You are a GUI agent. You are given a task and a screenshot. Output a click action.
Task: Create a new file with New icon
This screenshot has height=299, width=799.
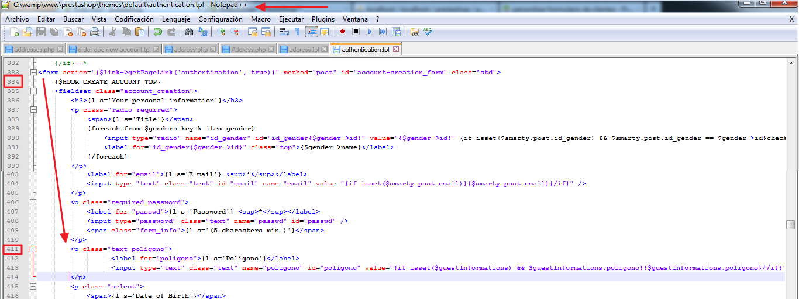point(15,32)
